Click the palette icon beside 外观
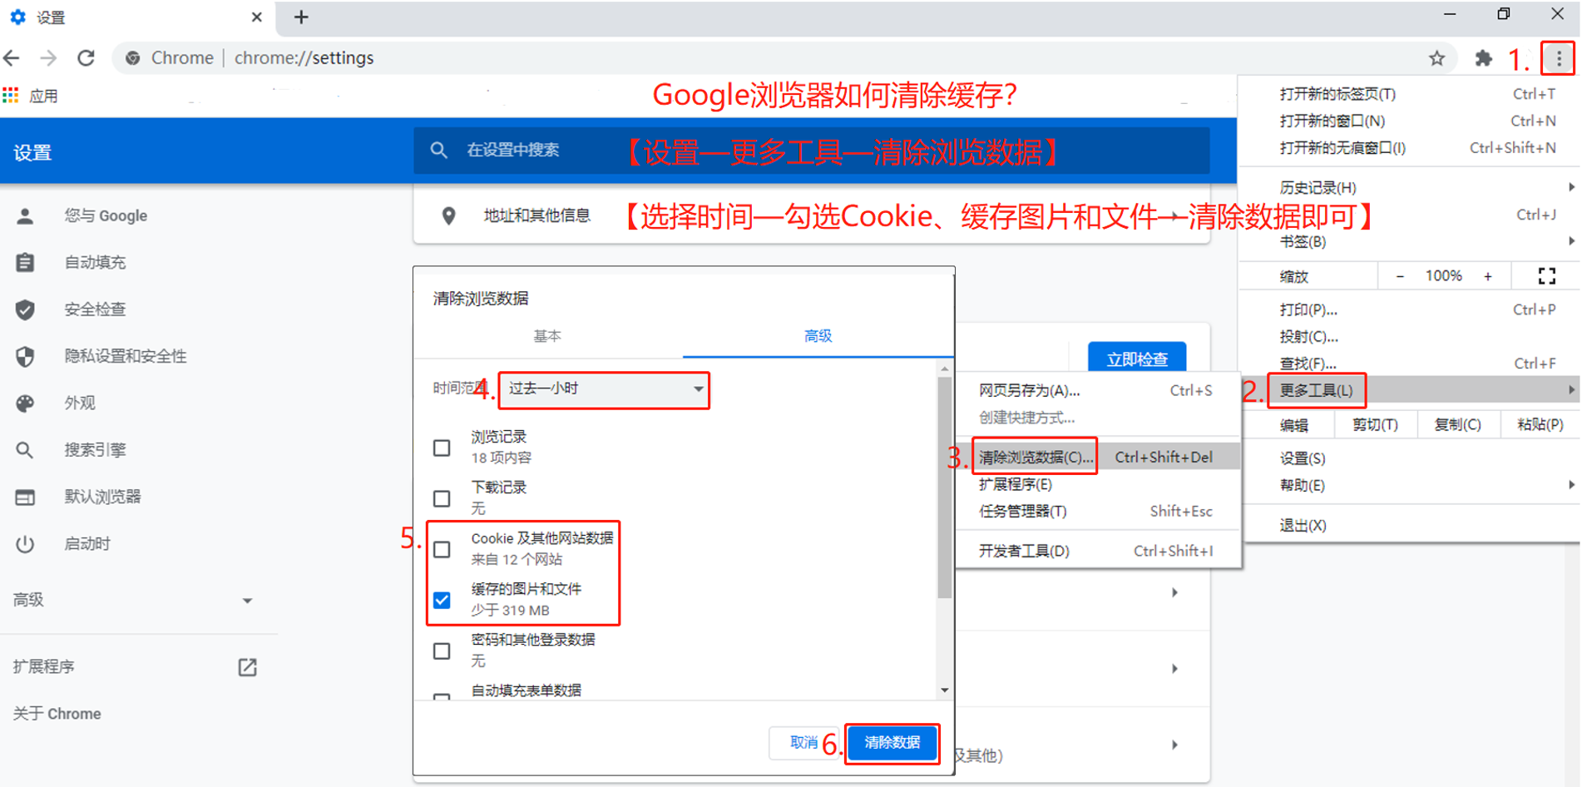1582x787 pixels. point(25,403)
